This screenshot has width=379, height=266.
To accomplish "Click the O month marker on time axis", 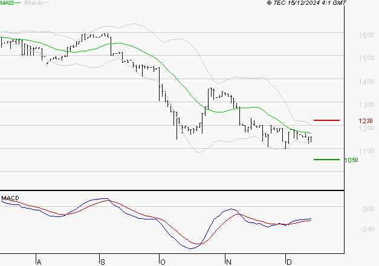I will click(x=163, y=262).
